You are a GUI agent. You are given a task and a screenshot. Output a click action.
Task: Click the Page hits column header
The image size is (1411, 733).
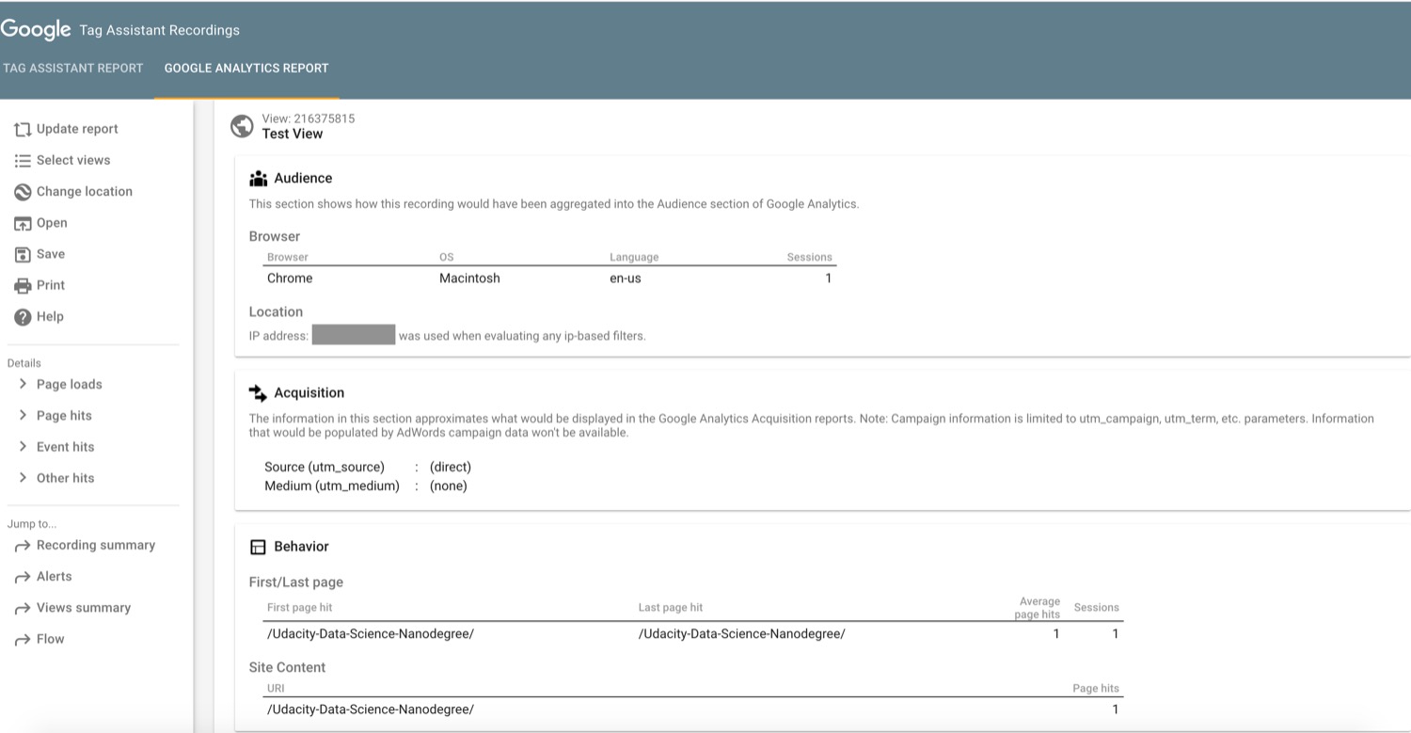click(1096, 689)
